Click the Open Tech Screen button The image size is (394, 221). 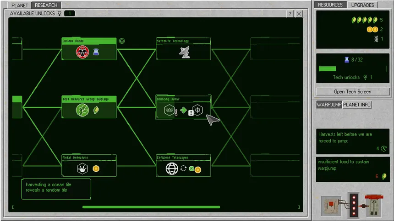click(353, 92)
